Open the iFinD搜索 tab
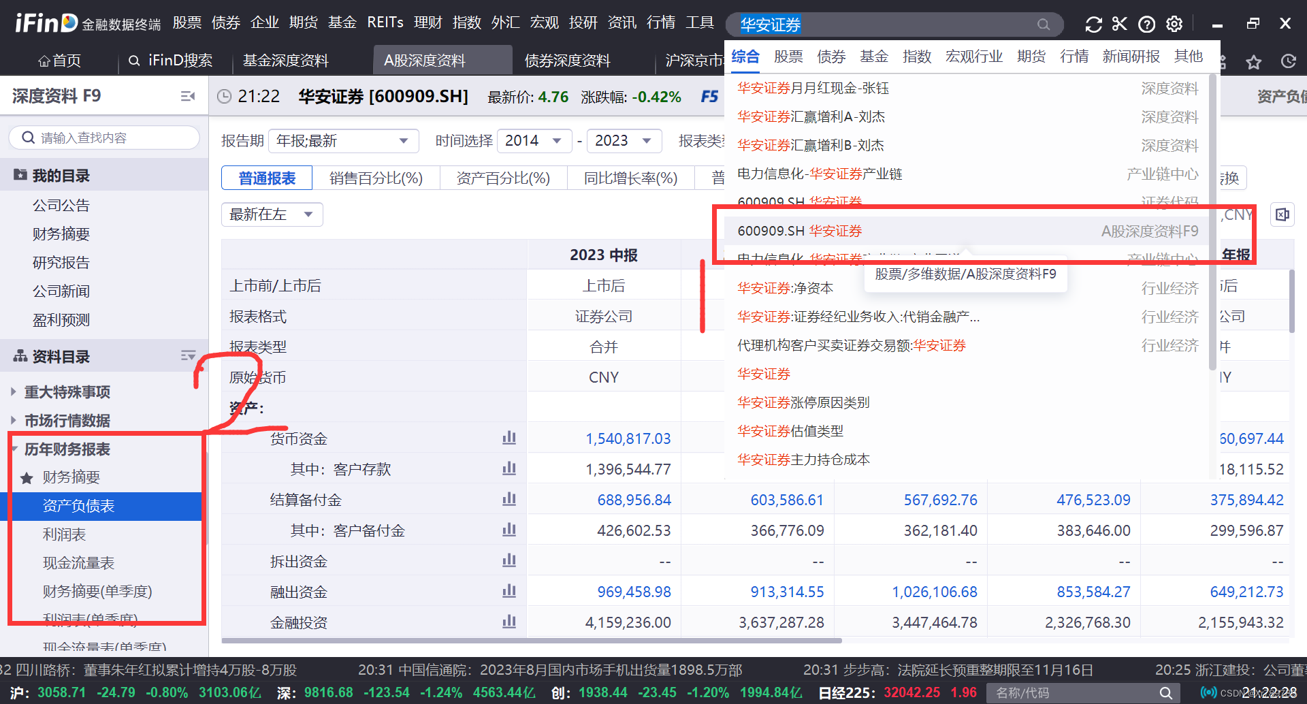The height and width of the screenshot is (704, 1307). click(171, 61)
